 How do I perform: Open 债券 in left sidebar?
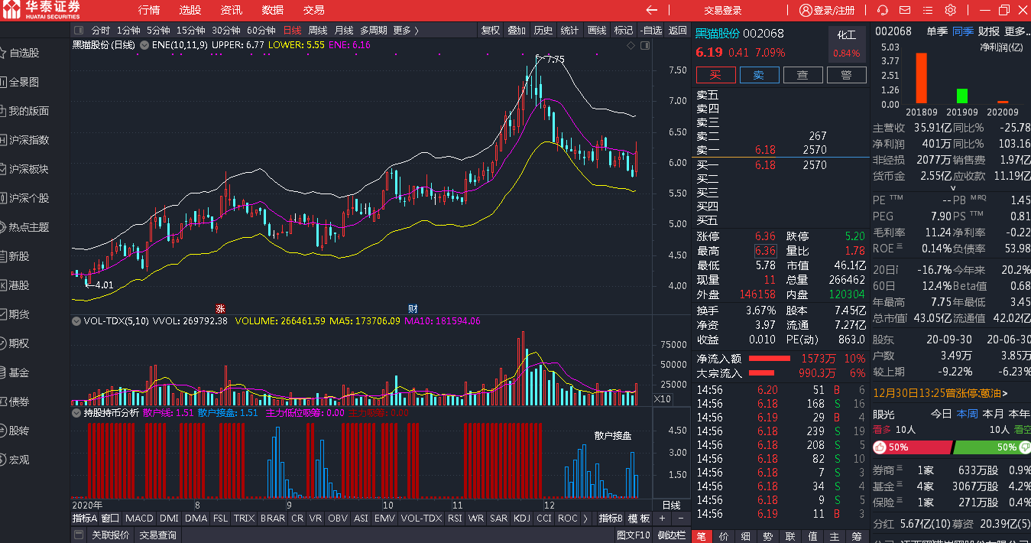(19, 402)
